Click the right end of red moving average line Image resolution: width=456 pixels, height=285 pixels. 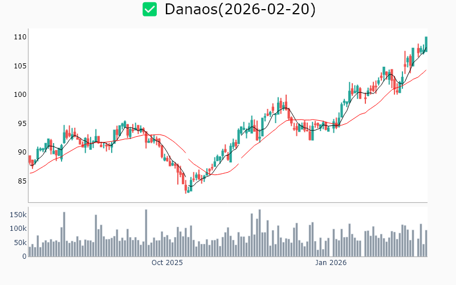(x=426, y=70)
